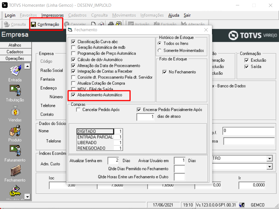Open the Movimentos menu
The image size is (279, 209).
click(x=124, y=15)
